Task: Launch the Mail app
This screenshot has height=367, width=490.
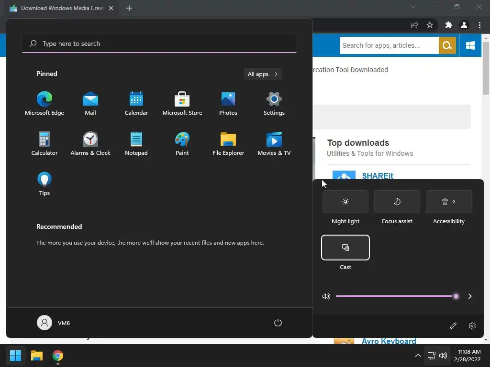Action: click(90, 104)
